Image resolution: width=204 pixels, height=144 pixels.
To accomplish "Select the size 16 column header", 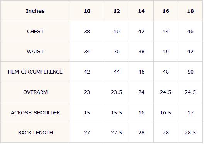I will point(166,11).
